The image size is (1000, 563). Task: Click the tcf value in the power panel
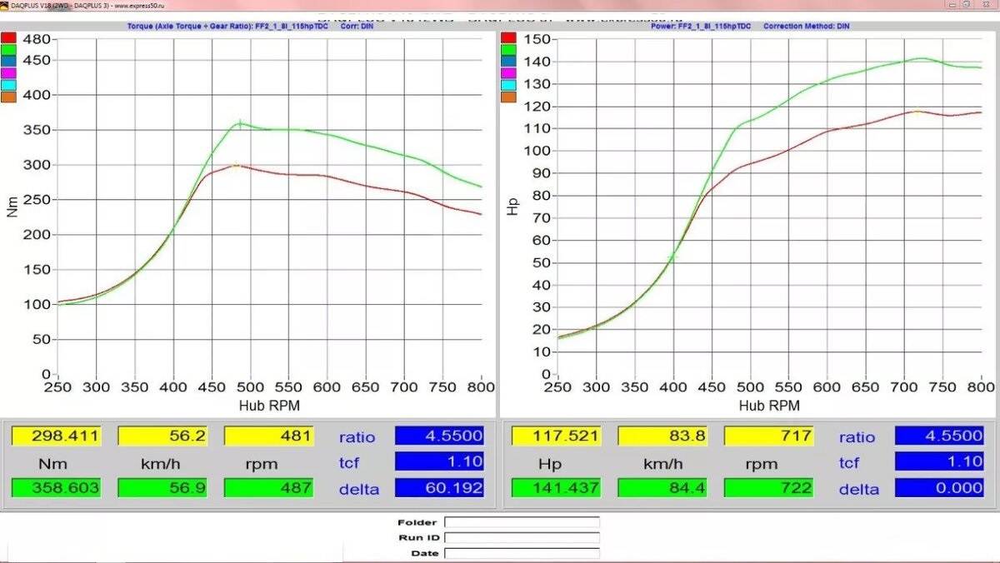tap(939, 462)
